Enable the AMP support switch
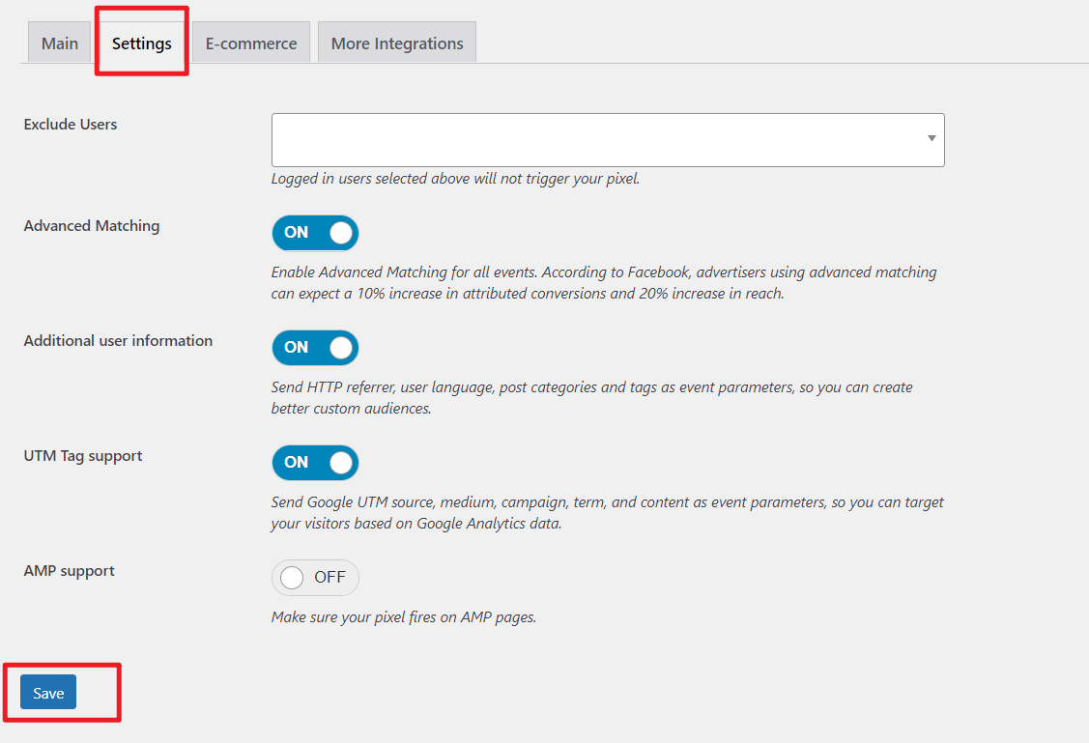The height and width of the screenshot is (743, 1089). 315,578
